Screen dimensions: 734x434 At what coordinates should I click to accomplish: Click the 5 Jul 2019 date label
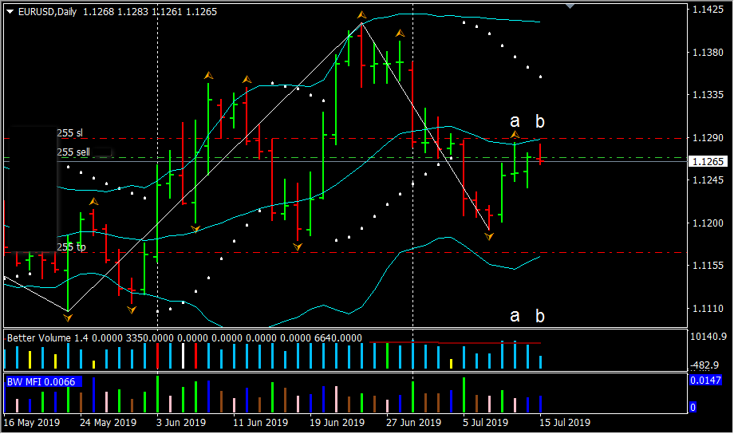[485, 422]
